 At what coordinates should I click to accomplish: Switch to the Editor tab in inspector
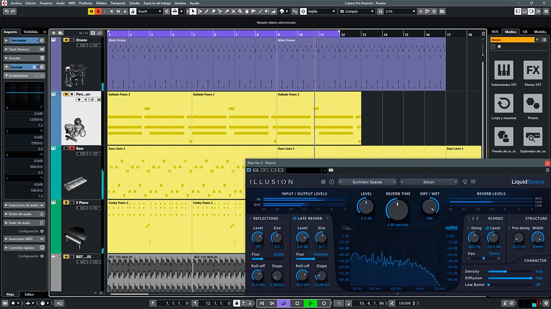29,294
